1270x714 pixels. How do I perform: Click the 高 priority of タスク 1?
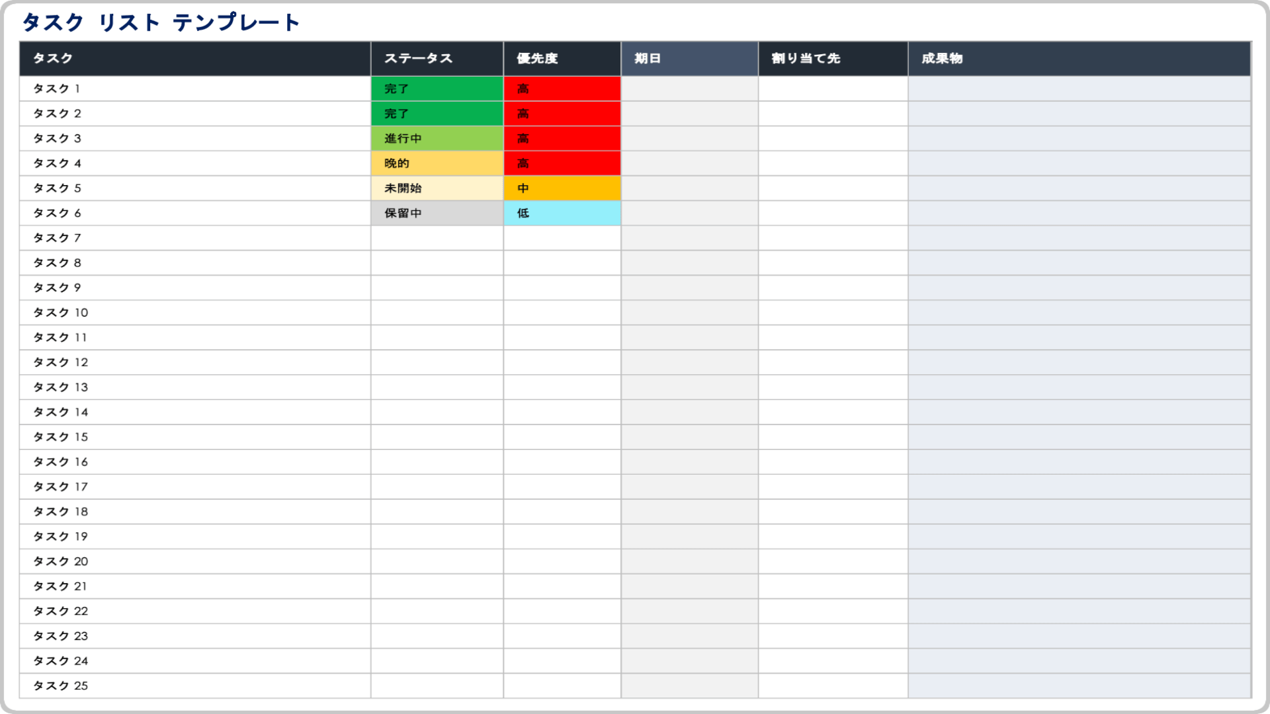click(x=562, y=89)
